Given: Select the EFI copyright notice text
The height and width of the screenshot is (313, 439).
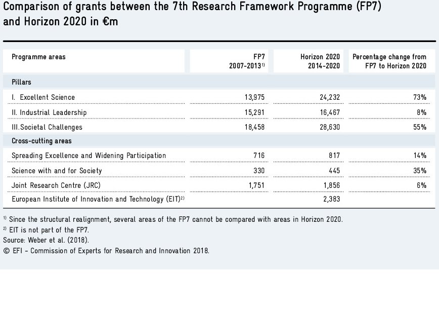Looking at the screenshot, I should coord(106,250).
